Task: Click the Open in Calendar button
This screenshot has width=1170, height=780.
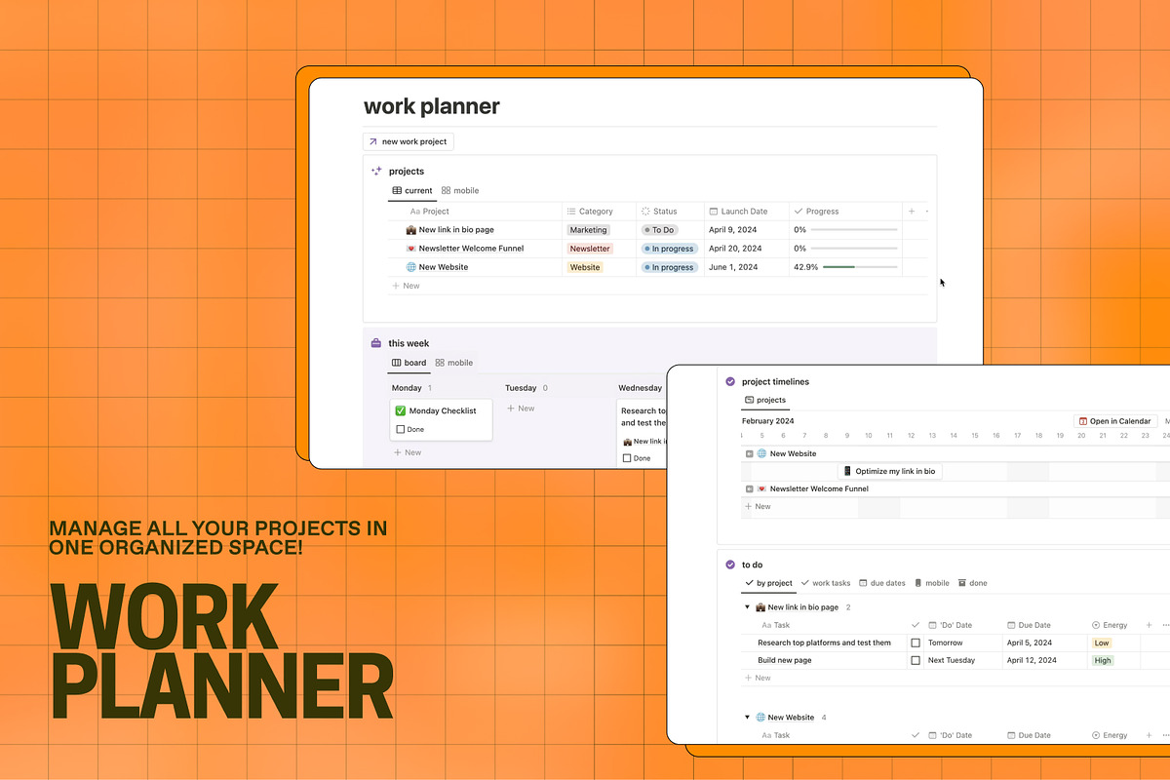Action: [x=1114, y=421]
